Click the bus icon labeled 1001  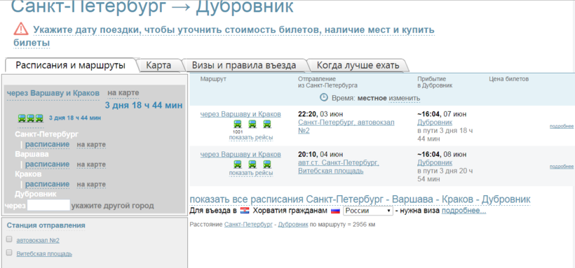pos(237,124)
